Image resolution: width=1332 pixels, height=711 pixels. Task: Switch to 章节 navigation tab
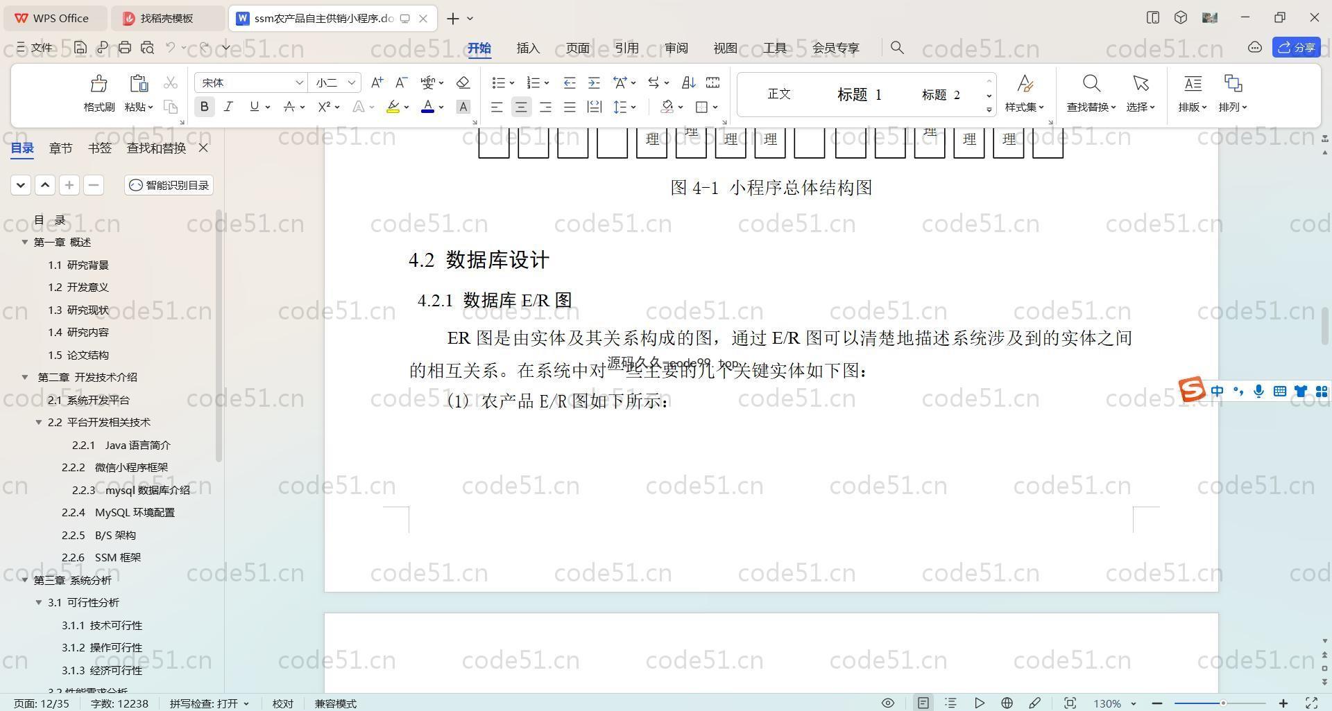click(x=60, y=148)
